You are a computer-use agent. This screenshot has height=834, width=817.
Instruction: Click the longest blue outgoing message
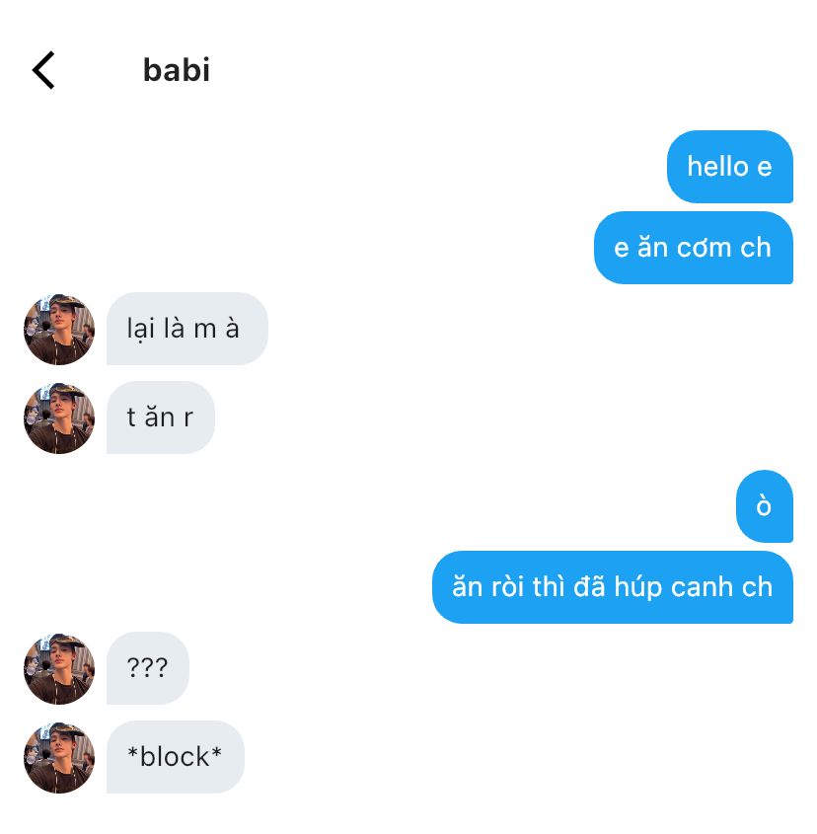point(612,586)
